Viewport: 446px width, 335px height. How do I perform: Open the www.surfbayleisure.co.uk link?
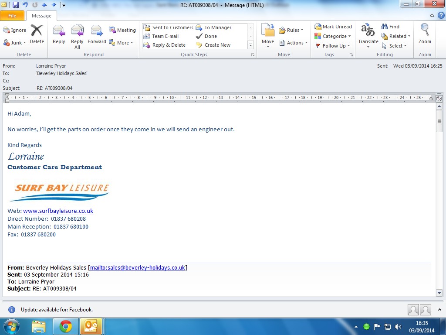(x=58, y=211)
